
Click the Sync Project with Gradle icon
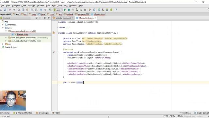(99, 10)
